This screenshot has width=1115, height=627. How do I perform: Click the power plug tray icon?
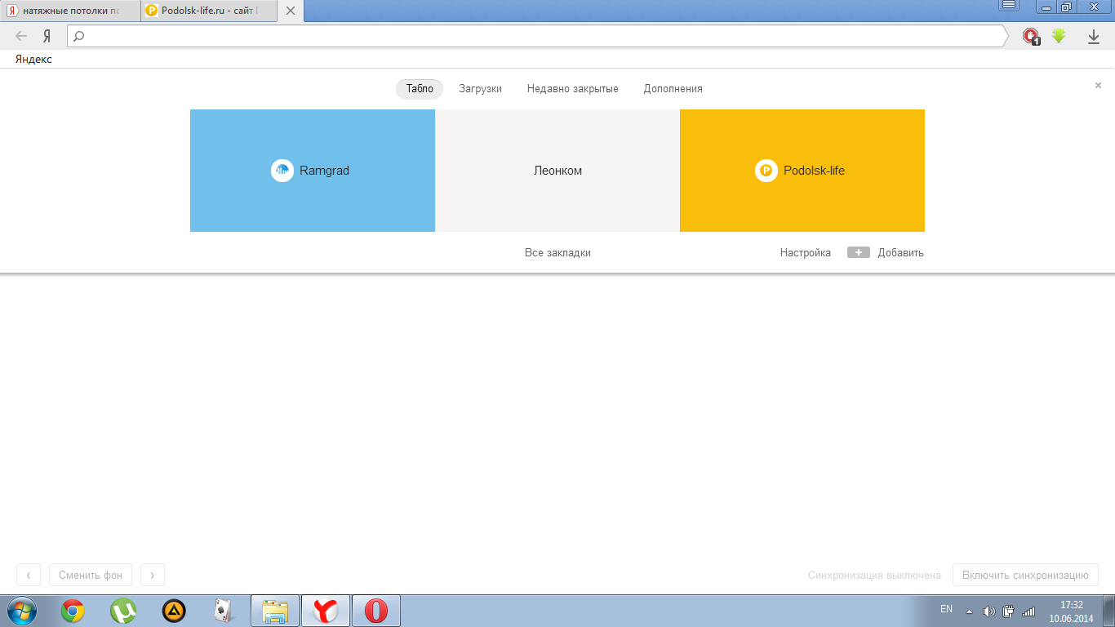[x=1009, y=611]
